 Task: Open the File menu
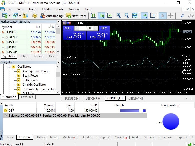point(10,9)
